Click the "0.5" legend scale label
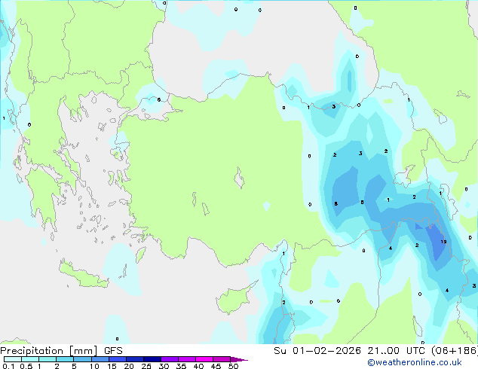The image size is (478, 369). (26, 366)
